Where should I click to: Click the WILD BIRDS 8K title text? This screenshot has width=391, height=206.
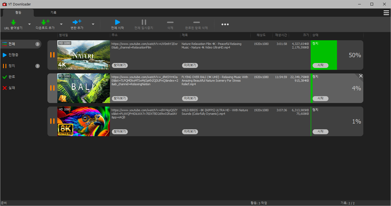click(x=215, y=112)
